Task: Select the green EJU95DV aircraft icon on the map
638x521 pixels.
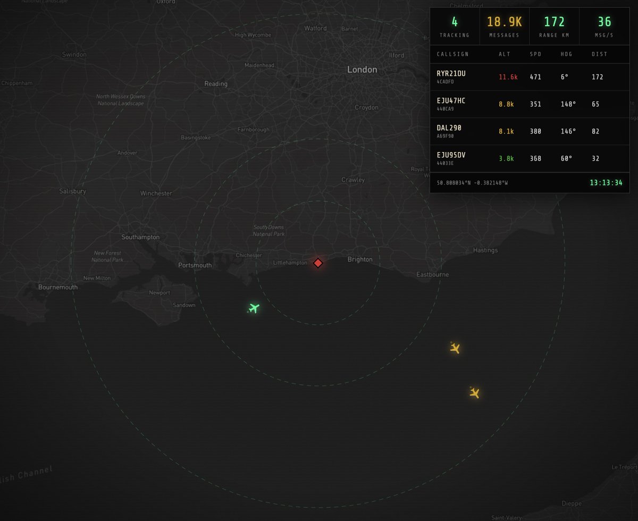Action: click(x=254, y=308)
